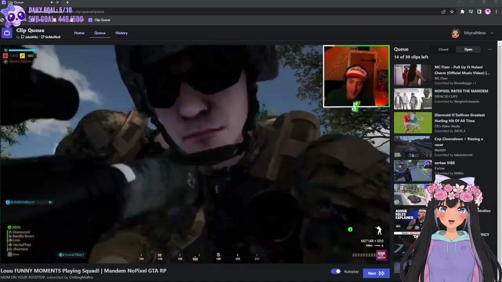
Task: Click the bbyruthless user avatar
Action: (x=455, y=33)
